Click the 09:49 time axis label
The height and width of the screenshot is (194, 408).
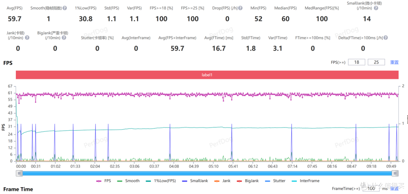[x=391, y=166]
